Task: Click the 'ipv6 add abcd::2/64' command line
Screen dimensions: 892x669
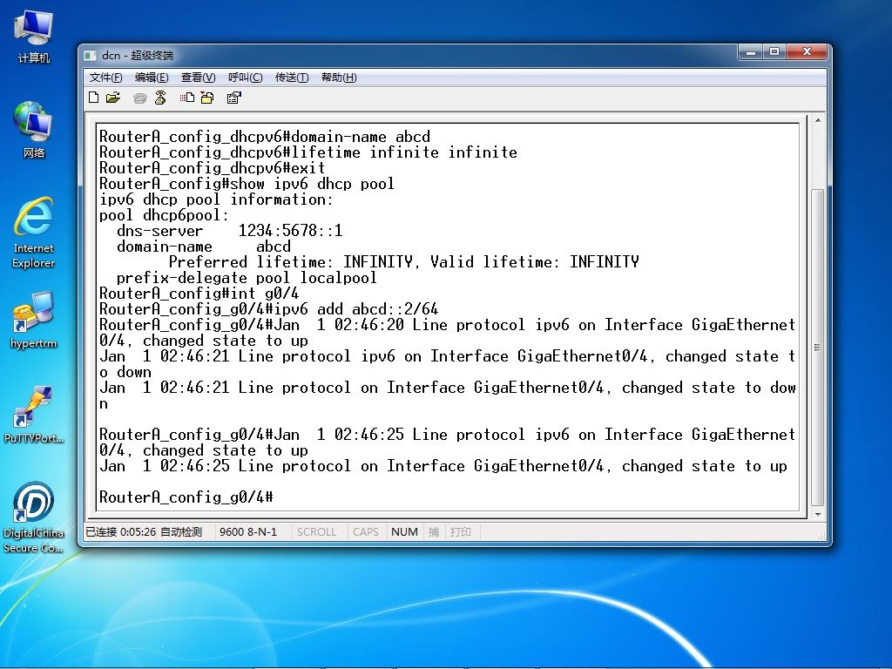Action: tap(269, 309)
